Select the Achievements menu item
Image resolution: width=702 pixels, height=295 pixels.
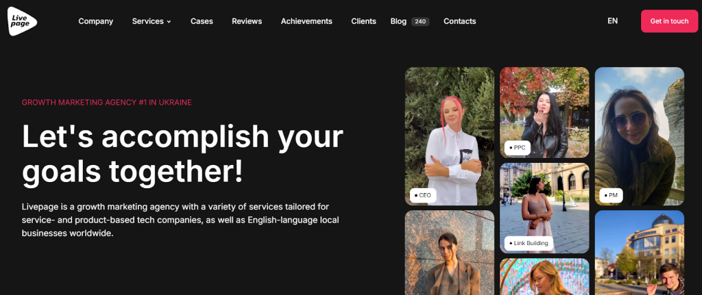(306, 21)
